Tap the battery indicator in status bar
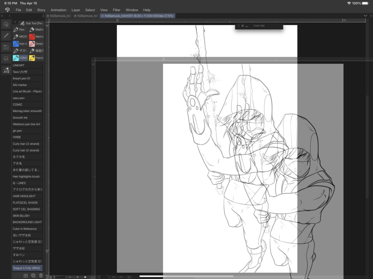The width and height of the screenshot is (373, 279). click(x=365, y=3)
